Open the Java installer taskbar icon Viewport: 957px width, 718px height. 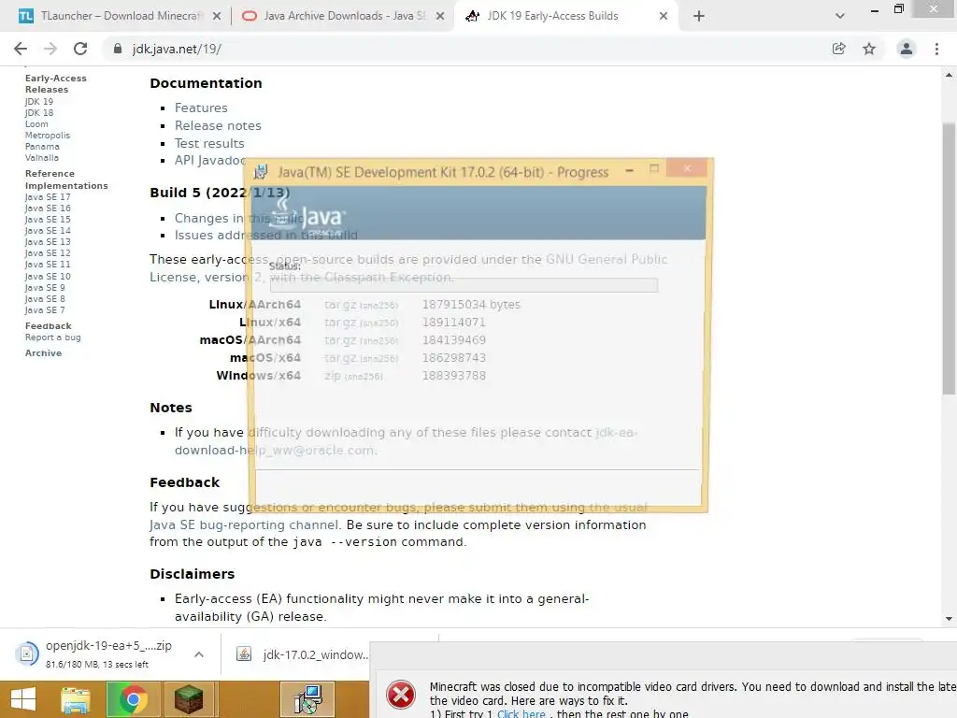tap(307, 699)
